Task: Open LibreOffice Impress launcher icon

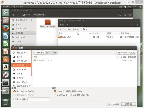Action: point(6,52)
